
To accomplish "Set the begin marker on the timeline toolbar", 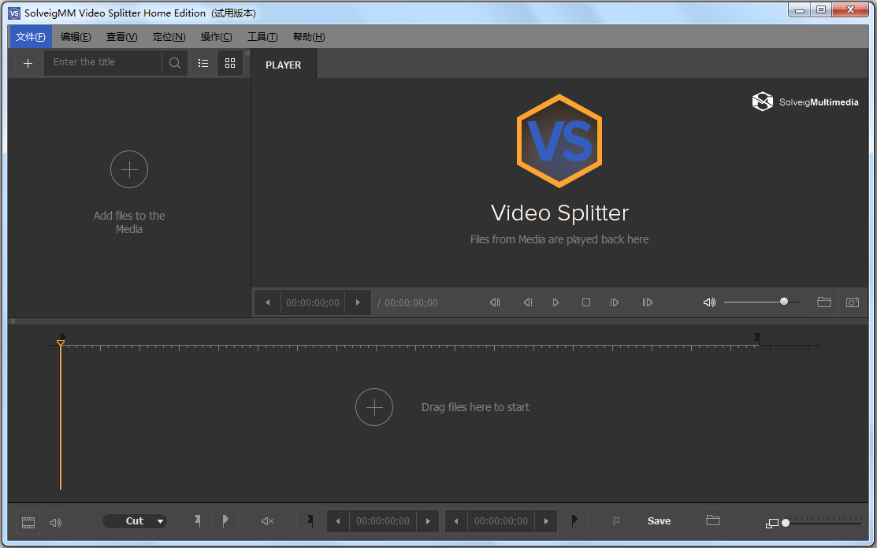I will [x=310, y=520].
